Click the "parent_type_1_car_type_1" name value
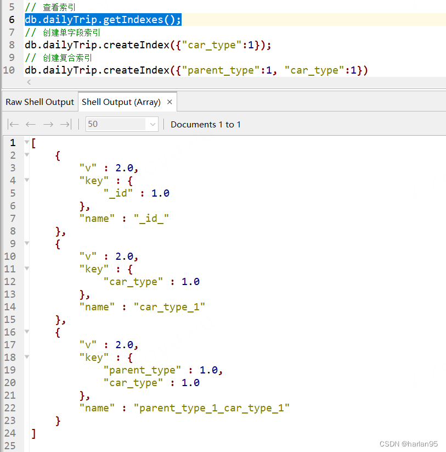This screenshot has height=452, width=446. [212, 408]
